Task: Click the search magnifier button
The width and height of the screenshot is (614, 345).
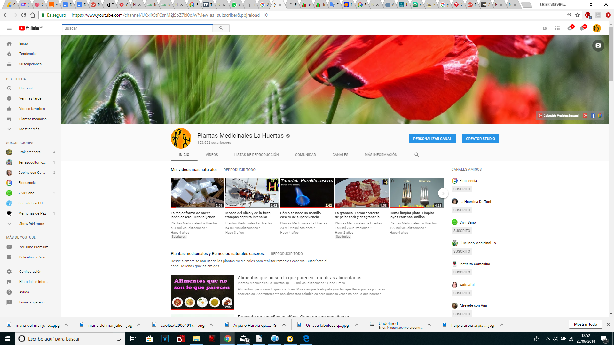Action: [221, 28]
